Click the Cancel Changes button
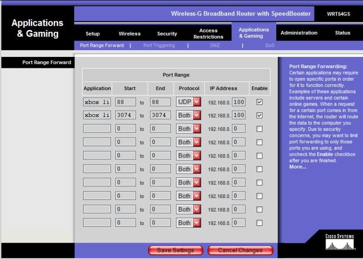This screenshot has width=363, height=259. 240,250
